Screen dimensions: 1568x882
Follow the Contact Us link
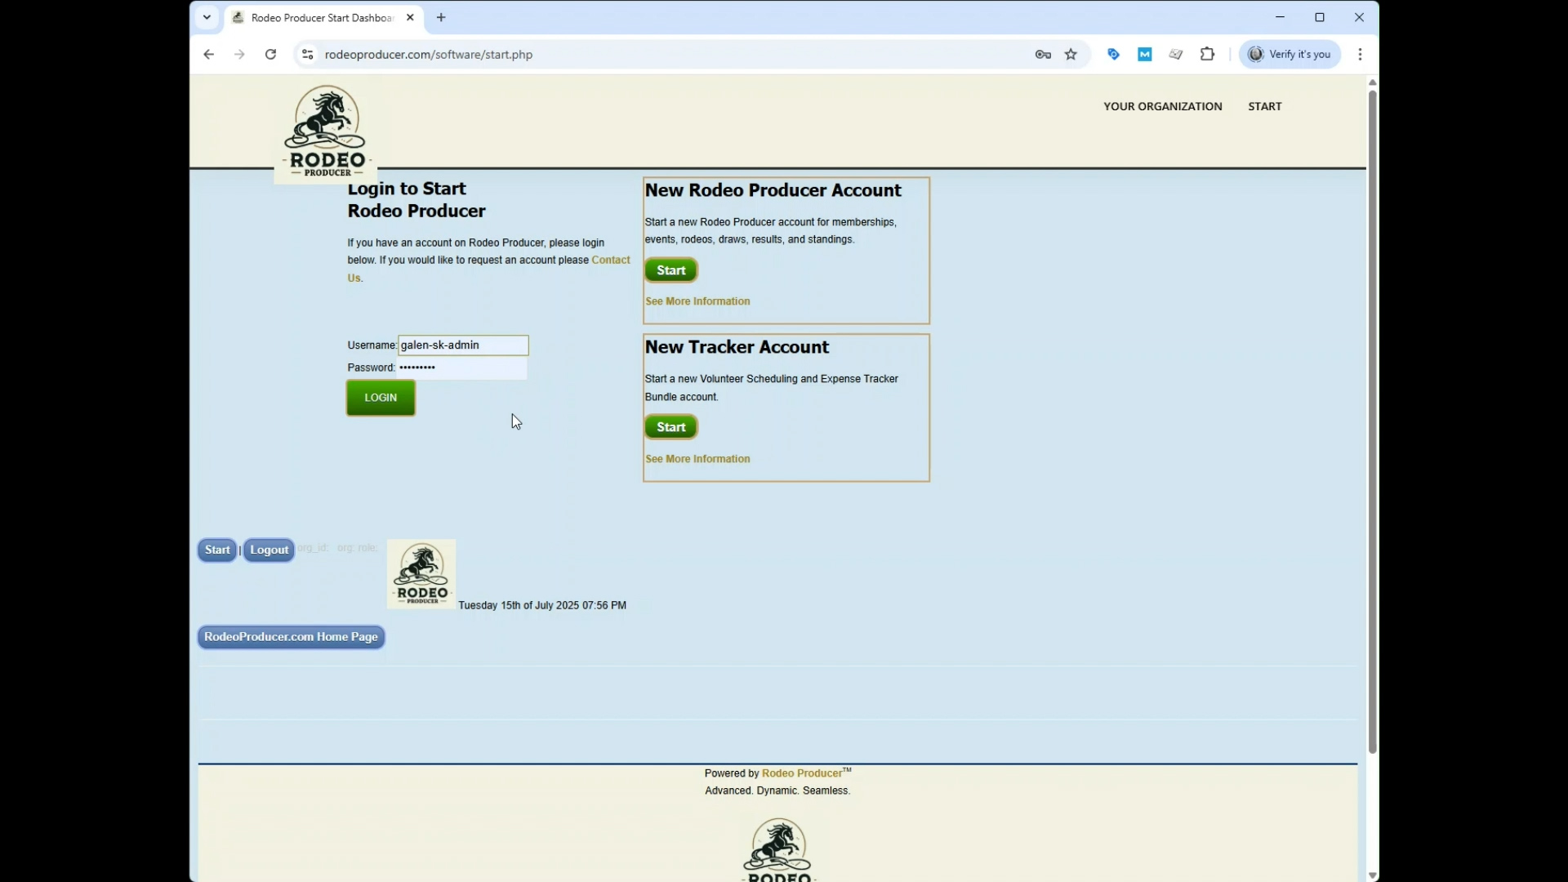(610, 261)
